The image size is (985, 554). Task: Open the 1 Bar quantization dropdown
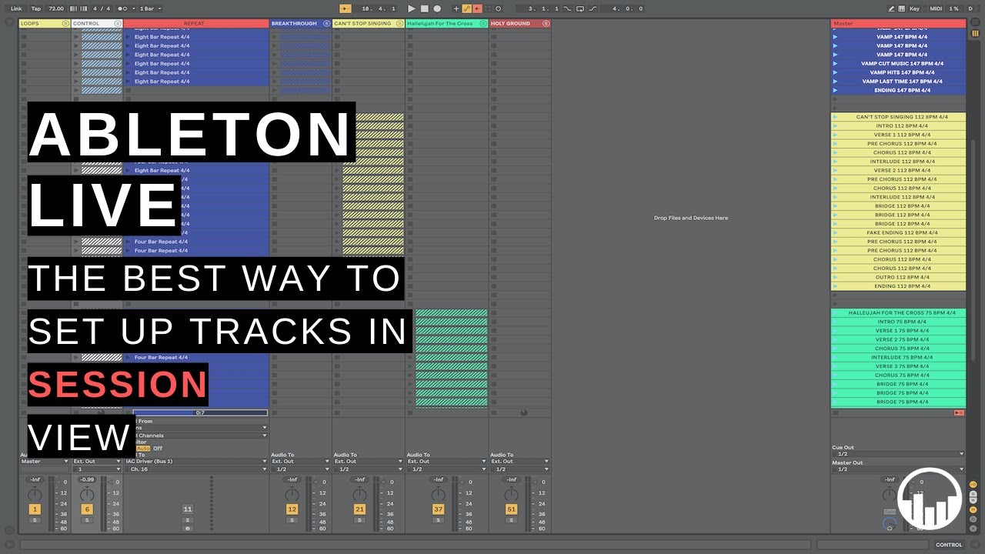click(149, 8)
